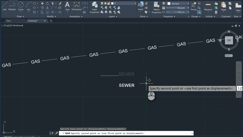The image size is (243, 137).
Task: Click the MOVE command line input
Action: [126, 133]
